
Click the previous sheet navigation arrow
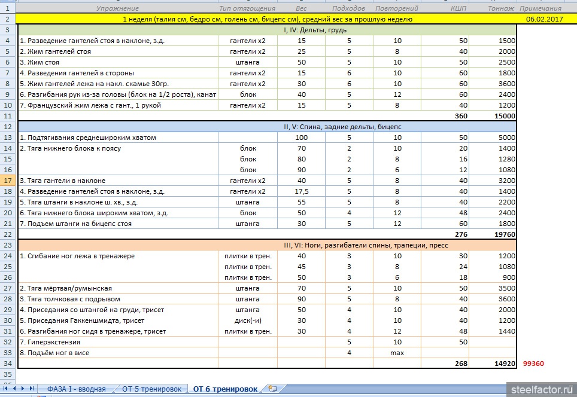[x=14, y=388]
